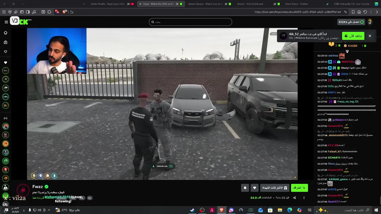Screen dimensions: 381x214
Task: Click the green Watch Now promo button
Action: coord(353,36)
